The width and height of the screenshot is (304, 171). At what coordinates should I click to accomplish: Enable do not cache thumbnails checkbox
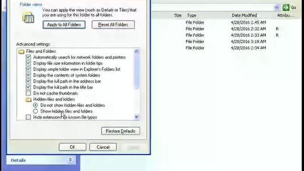click(x=28, y=93)
